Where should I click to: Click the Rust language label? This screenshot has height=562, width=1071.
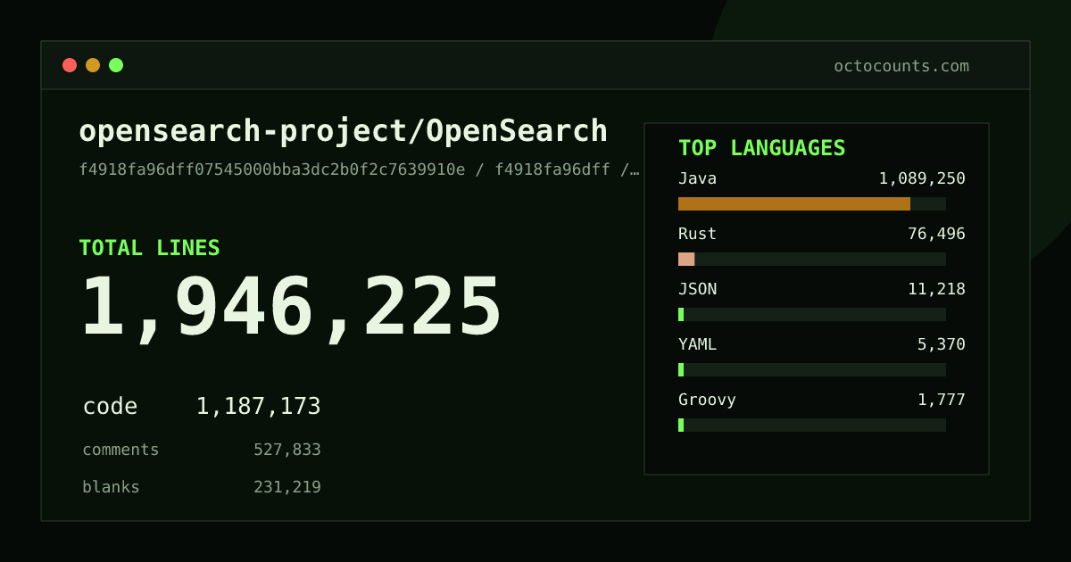(697, 234)
